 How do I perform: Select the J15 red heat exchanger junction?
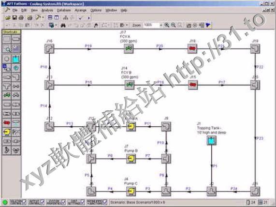point(193,85)
